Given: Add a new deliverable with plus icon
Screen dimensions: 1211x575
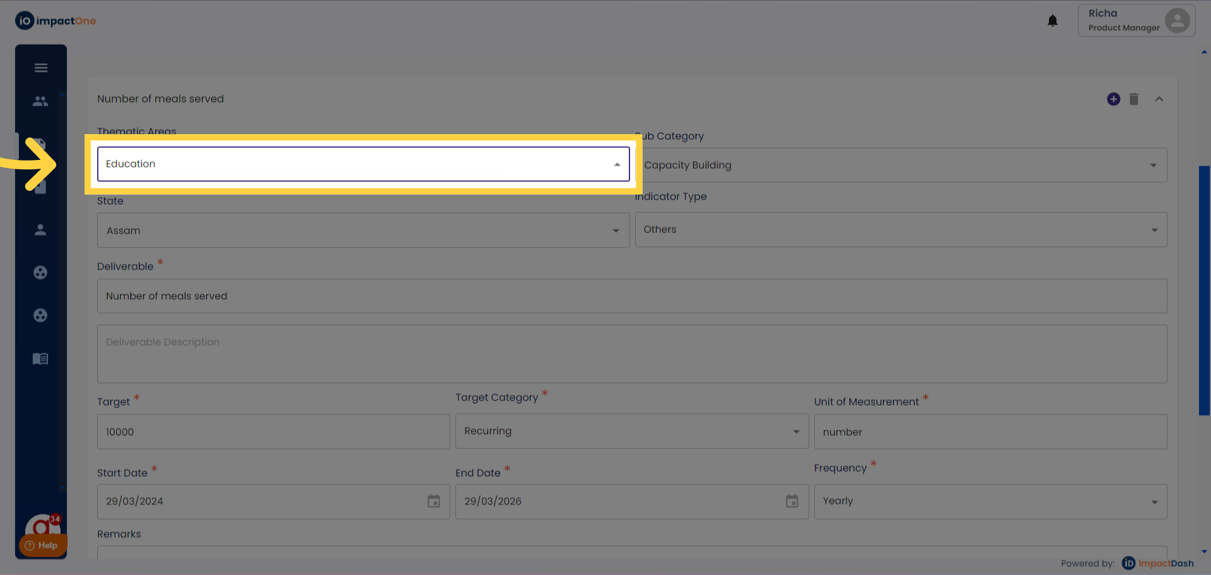Looking at the screenshot, I should coord(1114,100).
